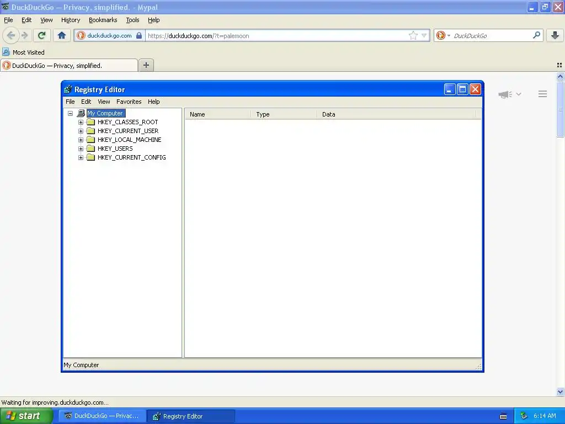Click the Registry Editor title bar icon
This screenshot has height=424, width=565.
(x=68, y=89)
